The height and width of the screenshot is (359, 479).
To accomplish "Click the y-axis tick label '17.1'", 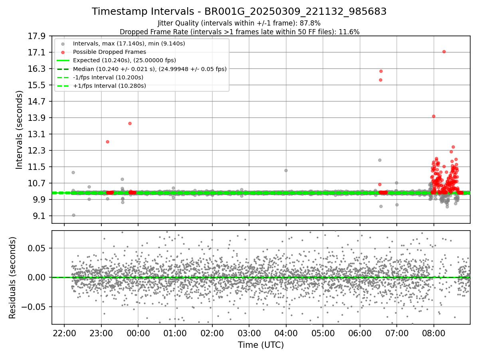I will 38,53.
